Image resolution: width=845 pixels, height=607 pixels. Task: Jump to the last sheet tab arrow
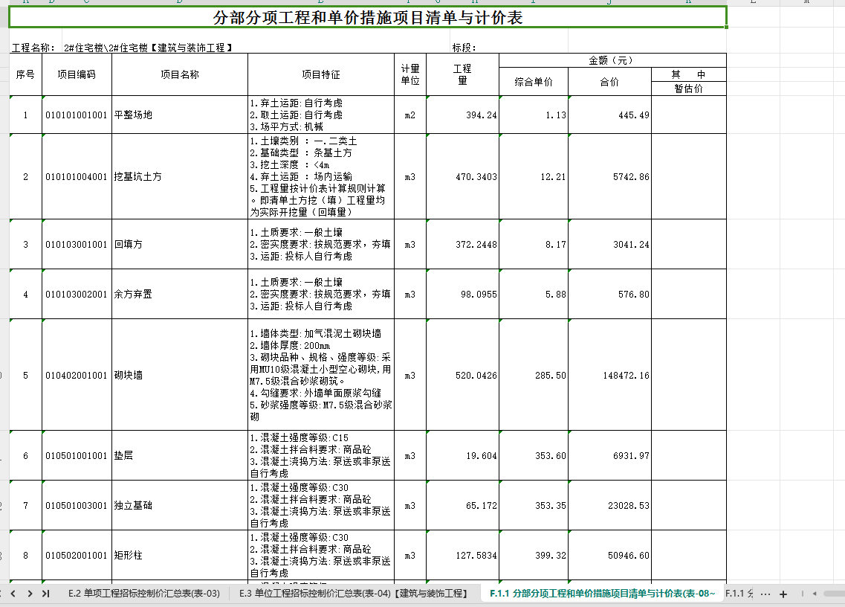[x=46, y=594]
